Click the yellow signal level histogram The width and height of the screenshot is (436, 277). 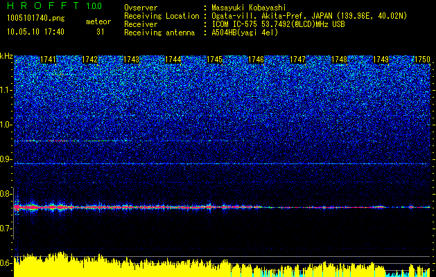coord(223,266)
